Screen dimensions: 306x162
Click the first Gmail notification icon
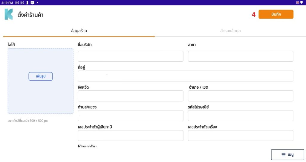point(17,2)
